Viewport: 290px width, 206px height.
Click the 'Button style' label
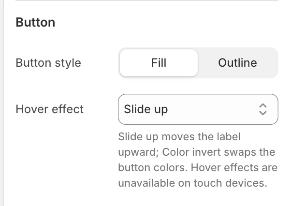click(48, 63)
